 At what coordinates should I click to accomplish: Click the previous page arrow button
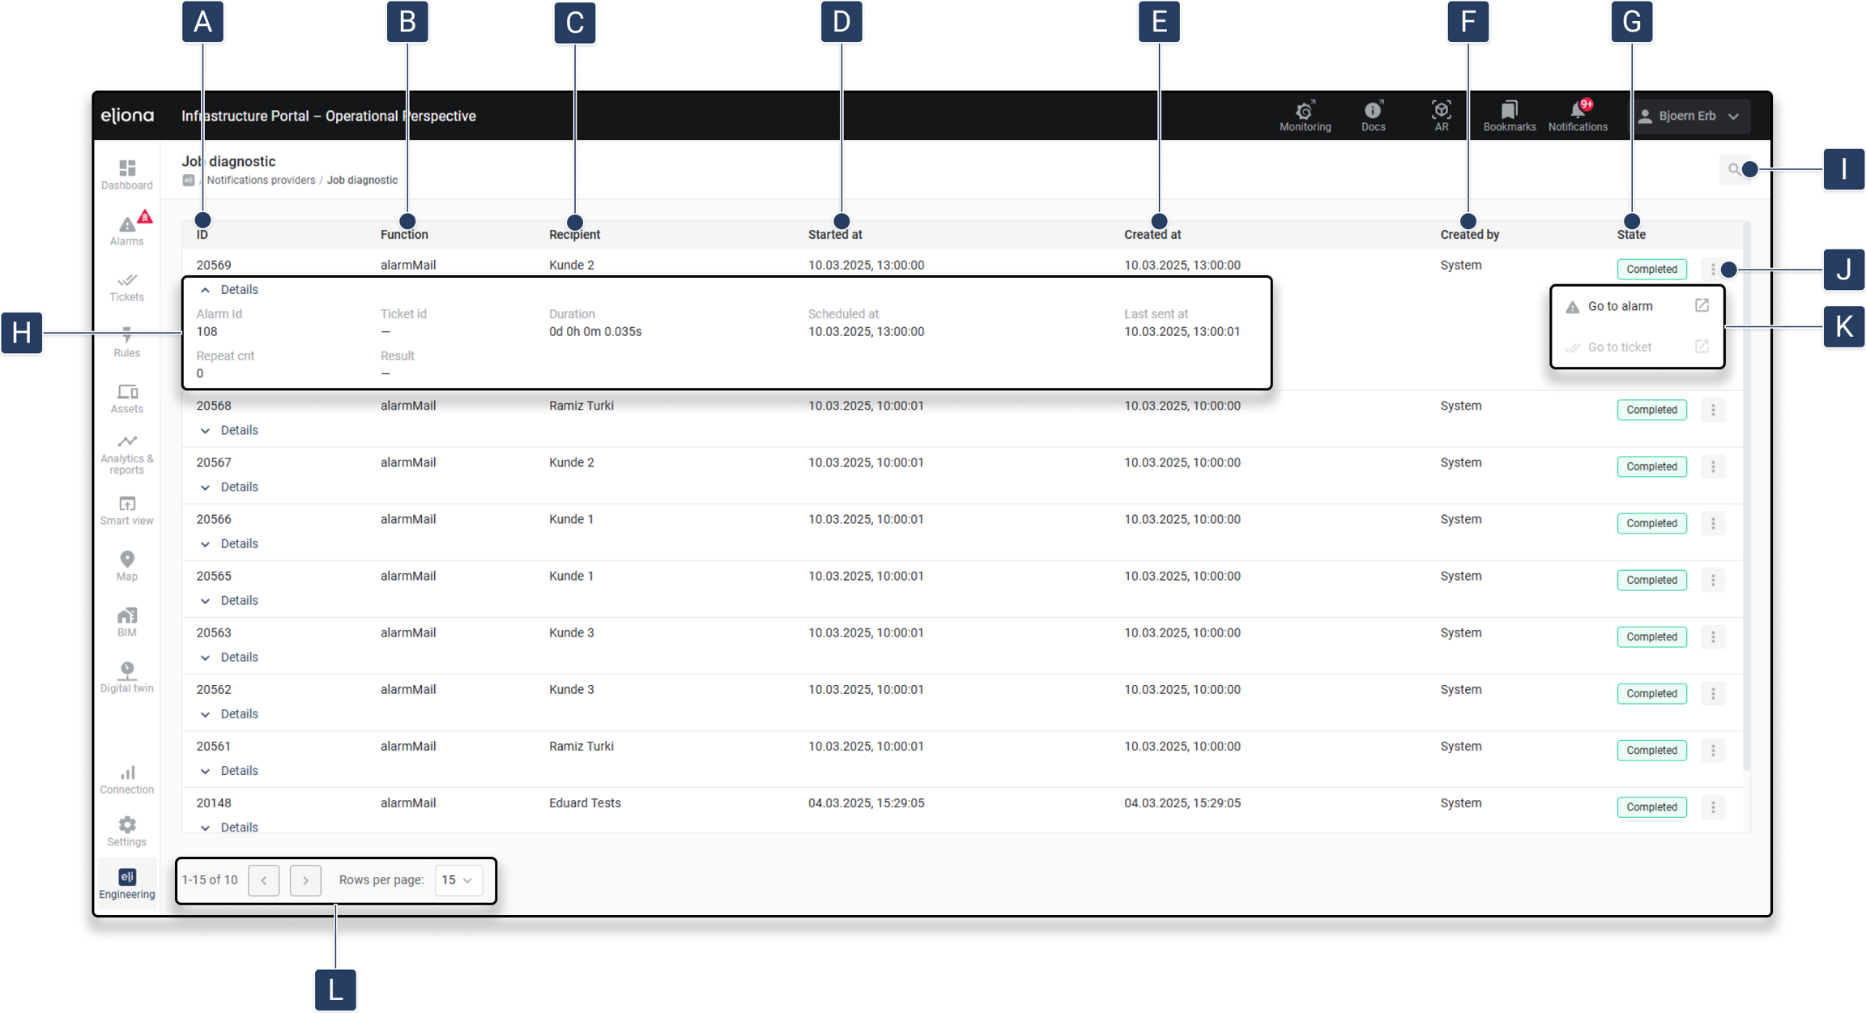(x=264, y=880)
